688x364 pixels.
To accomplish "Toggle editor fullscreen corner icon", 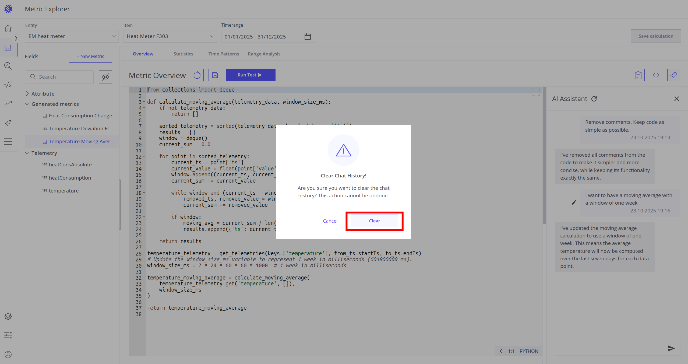I will pos(536,92).
